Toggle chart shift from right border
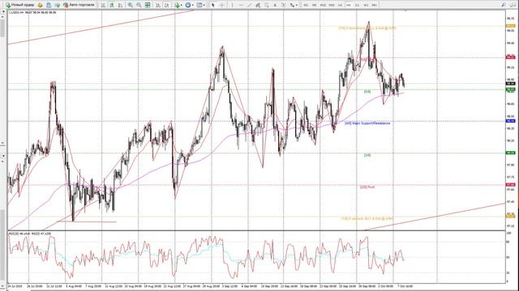 [x=166, y=5]
